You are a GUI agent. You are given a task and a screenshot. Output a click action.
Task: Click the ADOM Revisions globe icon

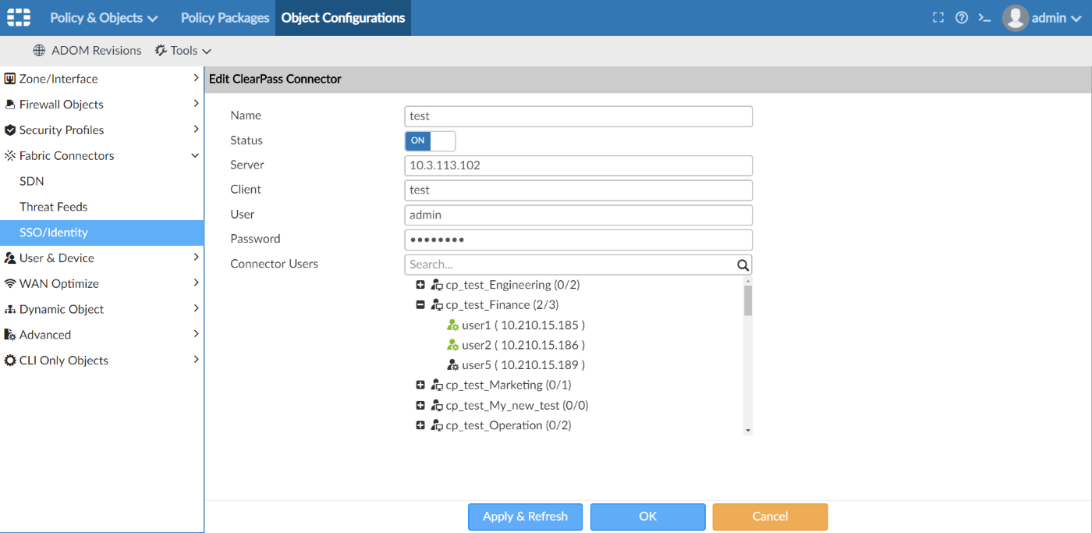coord(39,51)
